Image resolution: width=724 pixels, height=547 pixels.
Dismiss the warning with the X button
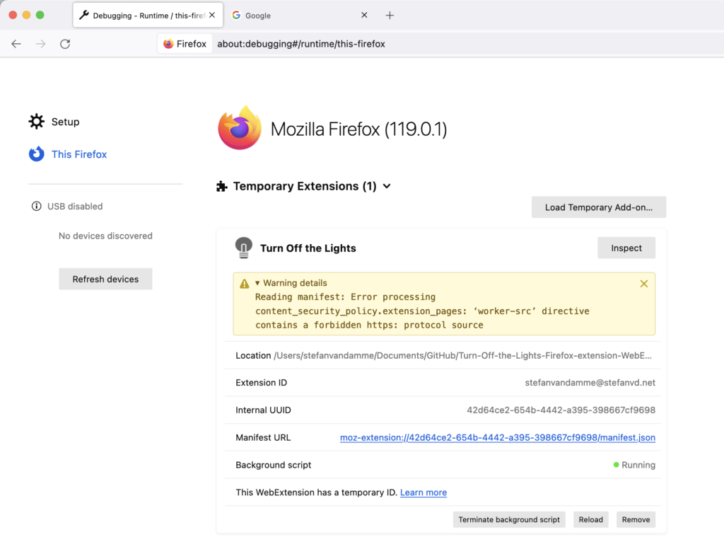click(x=644, y=283)
